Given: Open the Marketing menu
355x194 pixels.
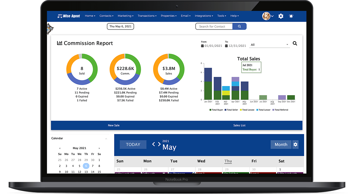Looking at the screenshot, I should point(125,16).
